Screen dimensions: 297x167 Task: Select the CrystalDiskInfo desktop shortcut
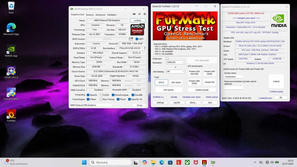pyautogui.click(x=11, y=94)
